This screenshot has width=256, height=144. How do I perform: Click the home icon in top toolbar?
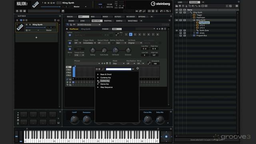(x=17, y=11)
